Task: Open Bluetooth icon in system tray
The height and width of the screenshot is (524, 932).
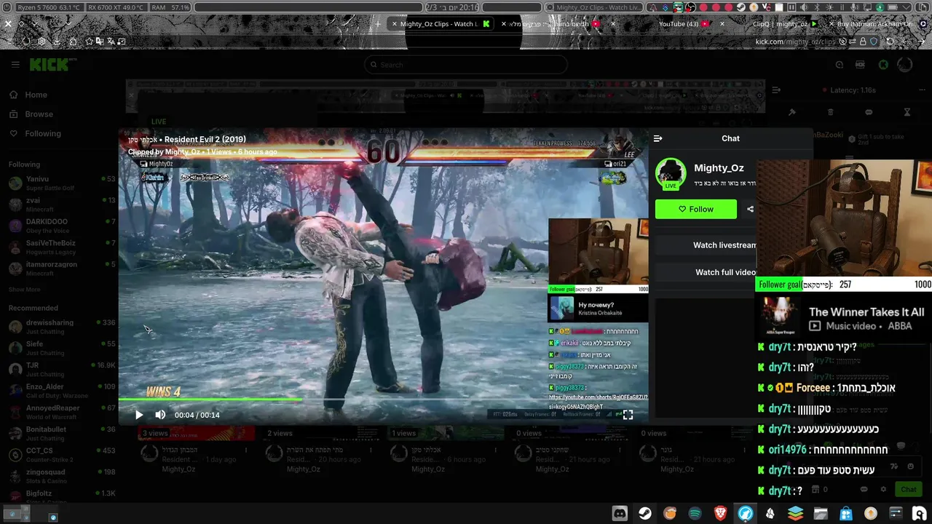Action: coord(817,7)
